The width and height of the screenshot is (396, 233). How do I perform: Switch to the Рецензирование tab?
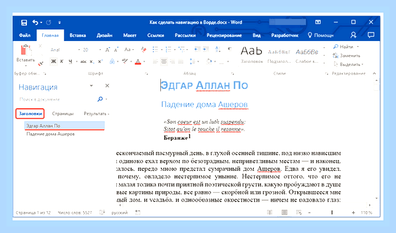coord(224,35)
